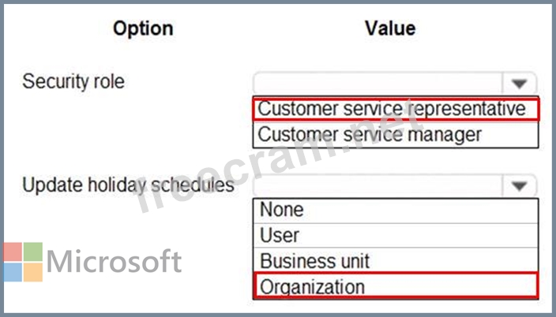This screenshot has height=317, width=556.
Task: Expand the Update holiday schedules dropdown arrow
Action: pyautogui.click(x=519, y=186)
